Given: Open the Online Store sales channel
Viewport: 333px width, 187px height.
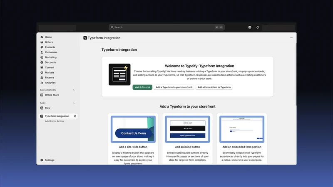Looking at the screenshot, I should (x=52, y=95).
